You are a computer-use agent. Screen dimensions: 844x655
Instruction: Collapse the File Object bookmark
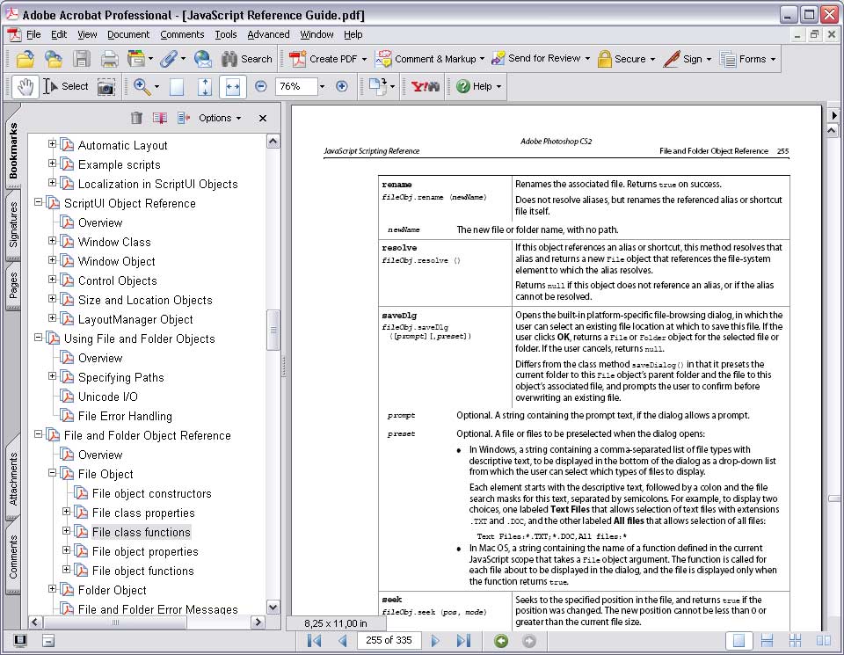[x=52, y=473]
